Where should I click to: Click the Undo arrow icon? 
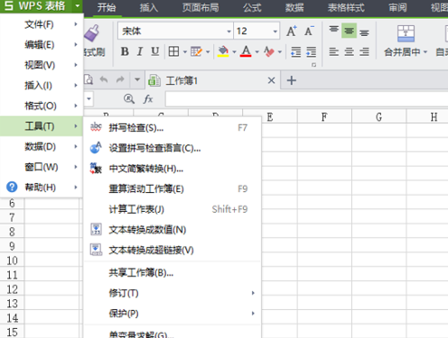[x=104, y=80]
